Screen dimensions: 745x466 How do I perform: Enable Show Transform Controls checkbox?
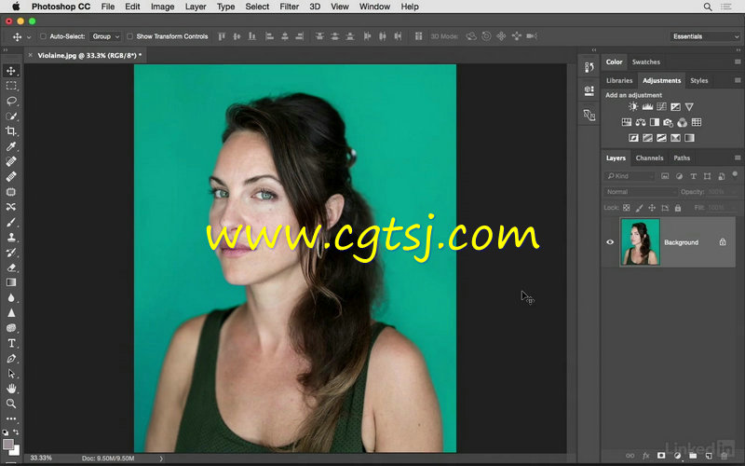point(129,36)
